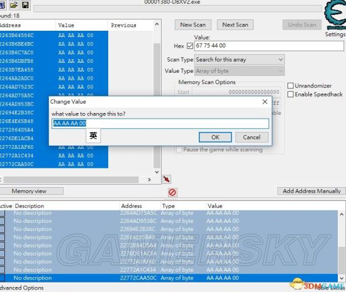The width and height of the screenshot is (346, 292).
Task: Toggle active box for address 22772CAA50C
Action: (3, 278)
